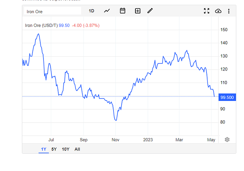Open the calendar date range picker
Image resolution: width=244 pixels, height=171 pixels.
[123, 11]
